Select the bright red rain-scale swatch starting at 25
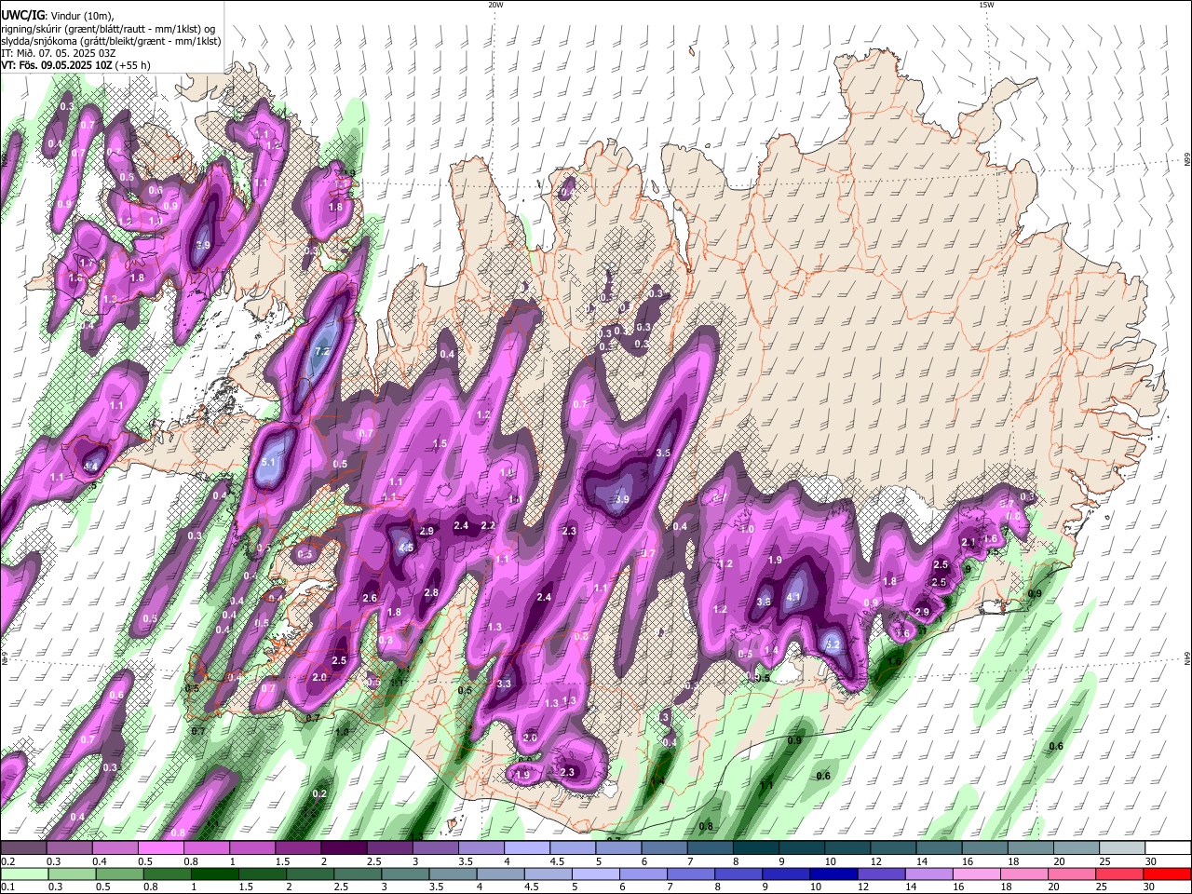This screenshot has width=1192, height=894. pyautogui.click(x=1119, y=874)
